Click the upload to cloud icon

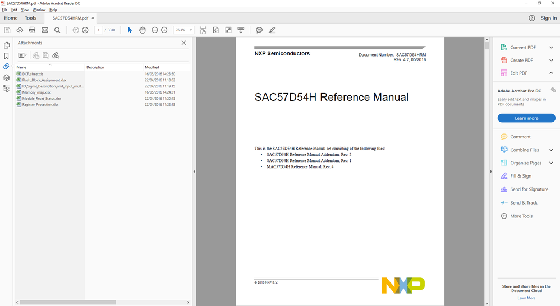click(x=20, y=30)
